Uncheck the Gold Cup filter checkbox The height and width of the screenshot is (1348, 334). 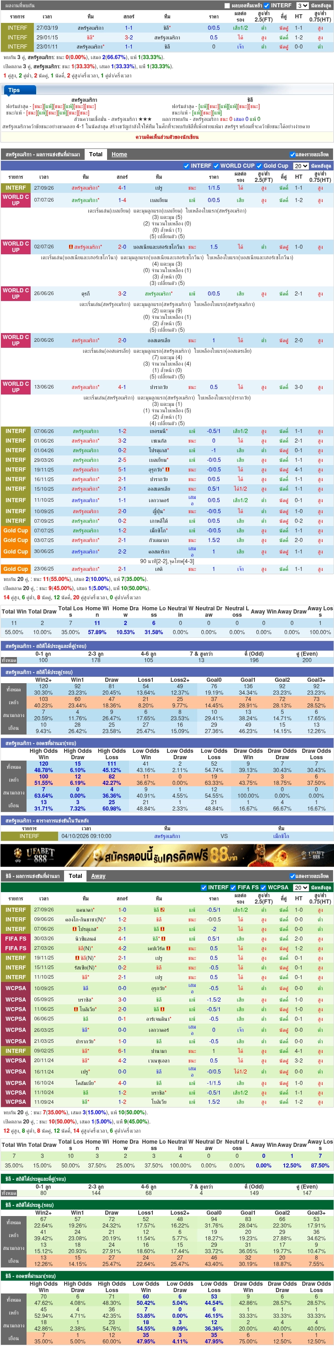point(259,166)
